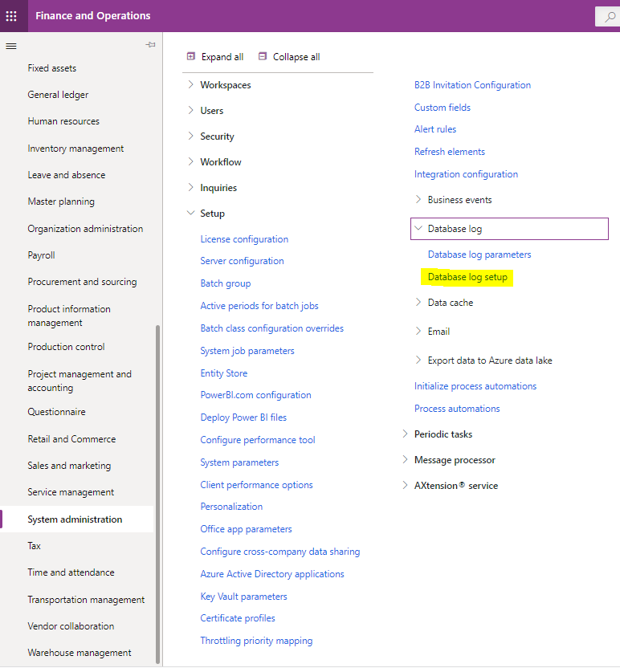The width and height of the screenshot is (620, 668).
Task: Open Integration configuration link
Action: 466,174
